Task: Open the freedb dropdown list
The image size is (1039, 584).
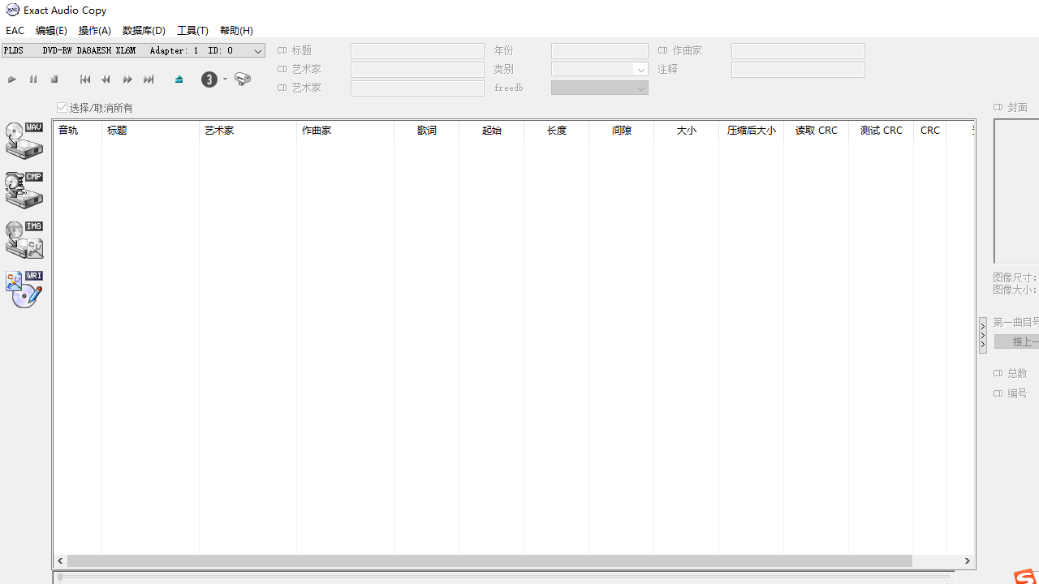Action: (x=640, y=88)
